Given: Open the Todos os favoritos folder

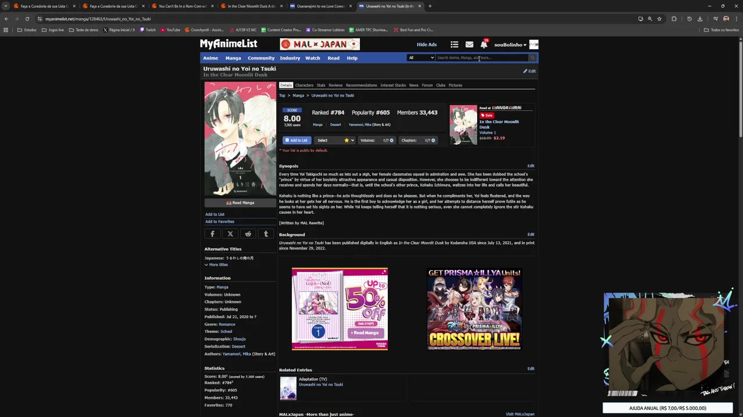Looking at the screenshot, I should pos(722,30).
